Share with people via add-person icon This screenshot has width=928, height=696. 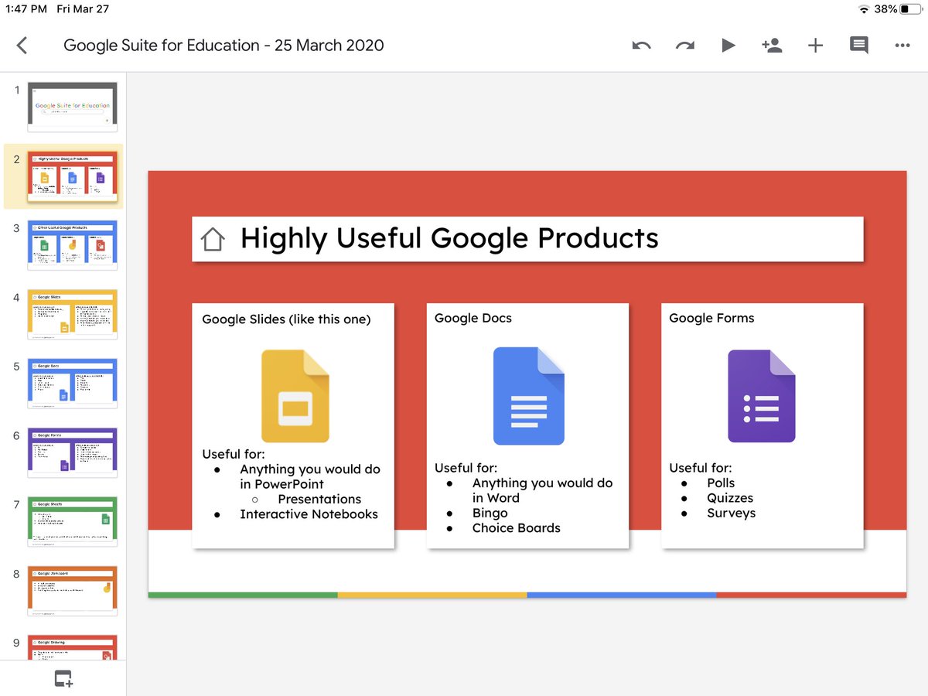pyautogui.click(x=771, y=46)
